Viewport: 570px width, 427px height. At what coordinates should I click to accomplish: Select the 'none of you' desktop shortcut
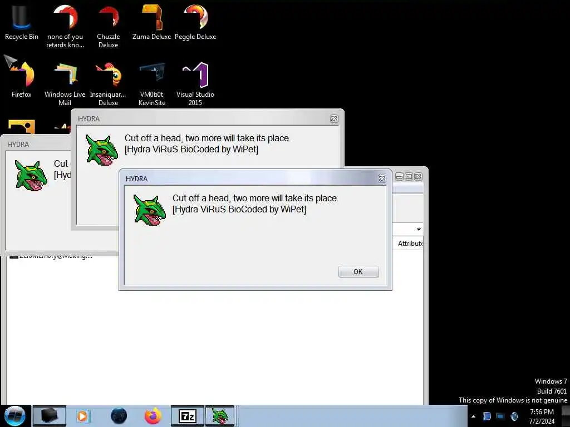[65, 26]
